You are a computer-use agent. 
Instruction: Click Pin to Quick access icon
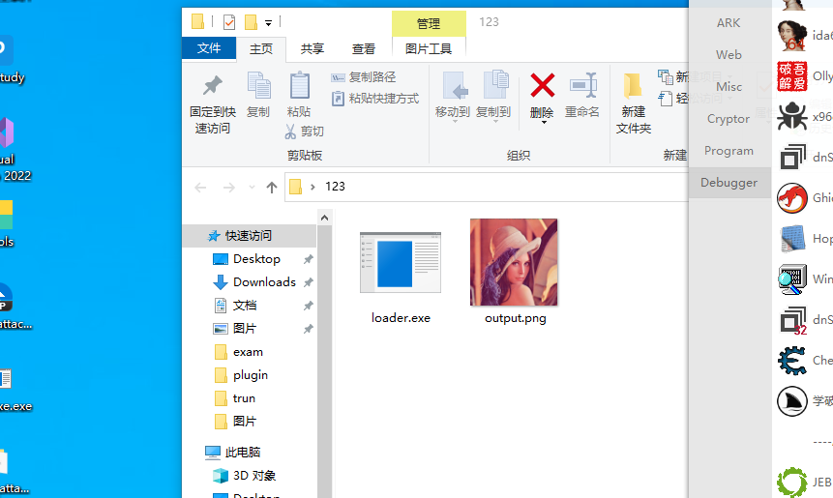coord(213,86)
